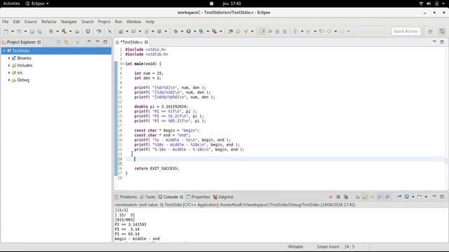This screenshot has height=252, width=449.
Task: Switch to the Properties tab
Action: click(x=198, y=197)
